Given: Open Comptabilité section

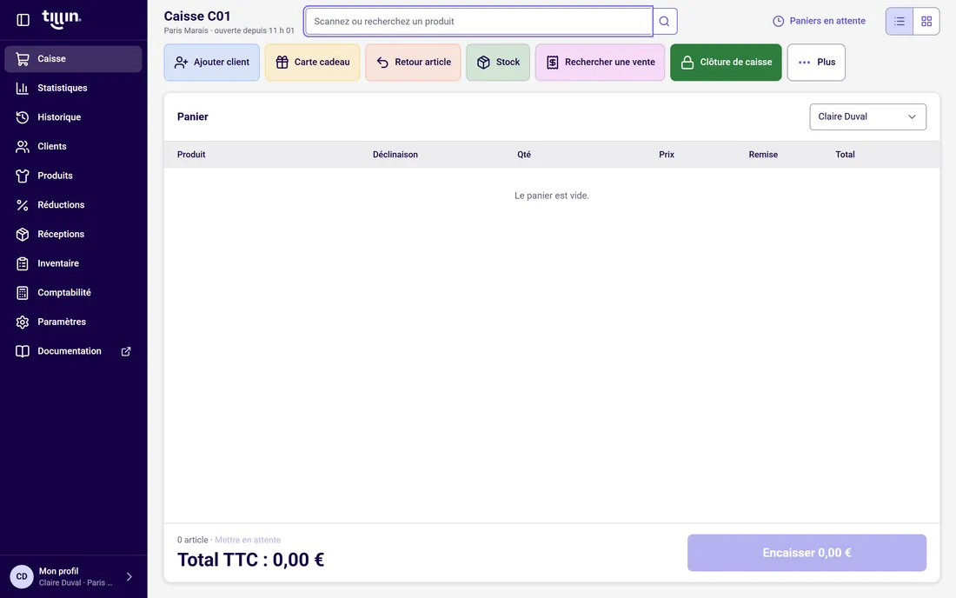Looking at the screenshot, I should tap(73, 293).
